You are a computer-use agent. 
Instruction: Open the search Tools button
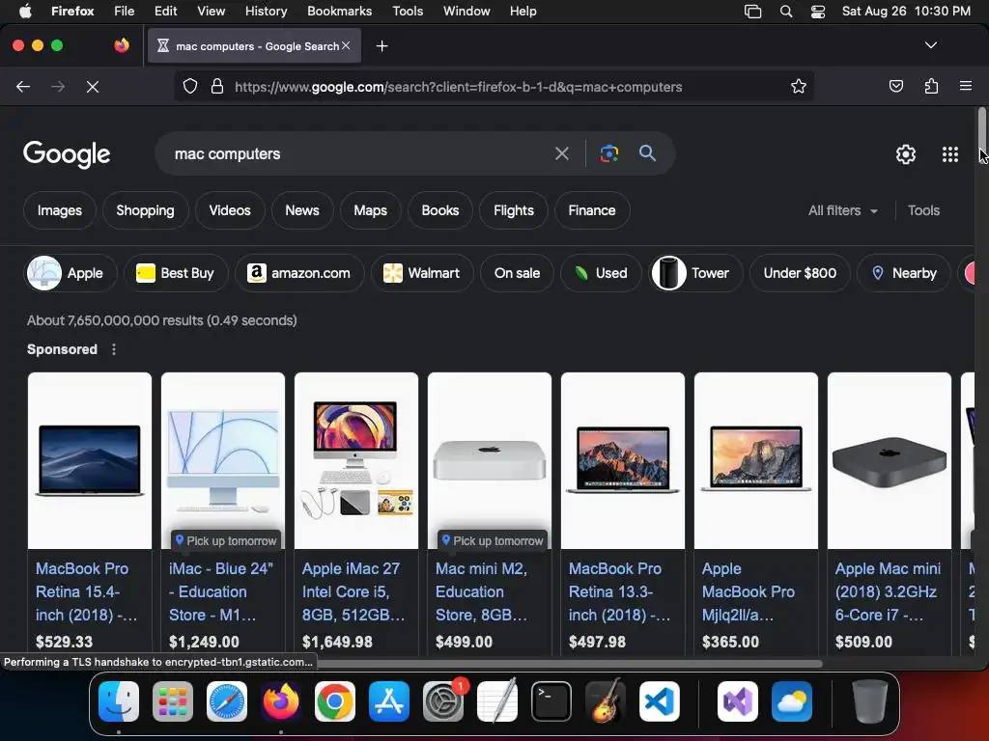tap(923, 210)
